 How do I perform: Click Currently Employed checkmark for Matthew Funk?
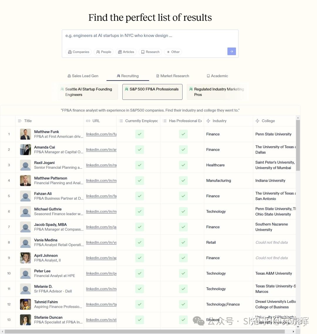[139, 134]
